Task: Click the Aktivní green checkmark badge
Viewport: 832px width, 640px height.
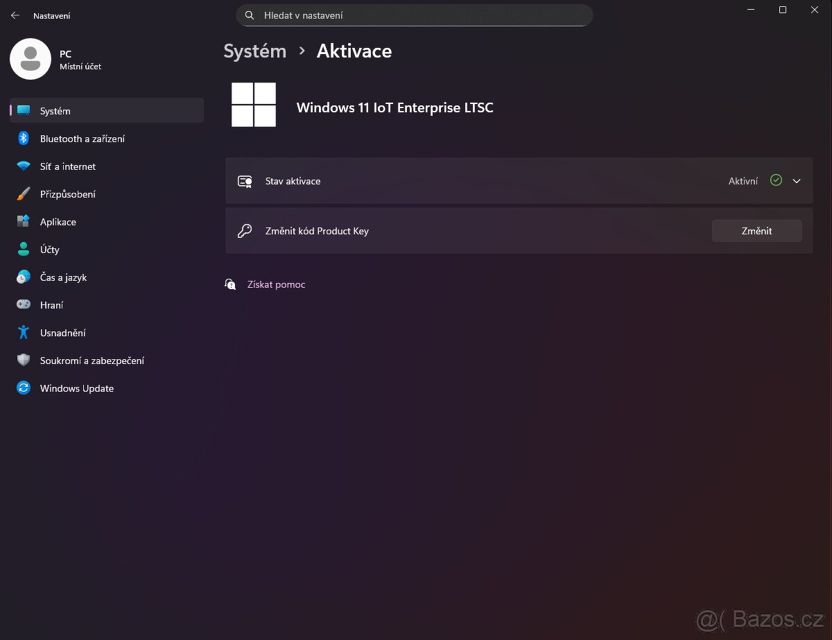Action: pyautogui.click(x=774, y=180)
